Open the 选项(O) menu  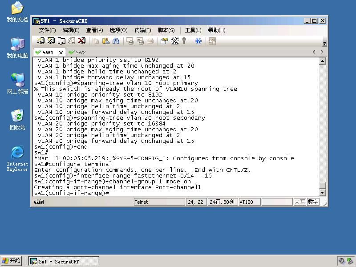pos(118,30)
